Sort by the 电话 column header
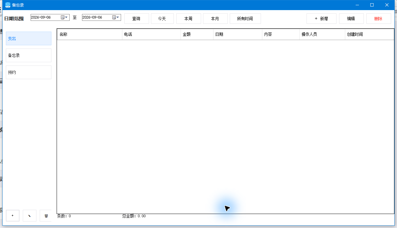 pyautogui.click(x=151, y=34)
